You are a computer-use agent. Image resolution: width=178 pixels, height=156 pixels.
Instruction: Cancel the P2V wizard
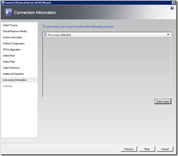click(165, 149)
